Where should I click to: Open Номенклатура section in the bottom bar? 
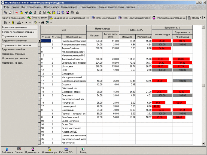pos(50,151)
